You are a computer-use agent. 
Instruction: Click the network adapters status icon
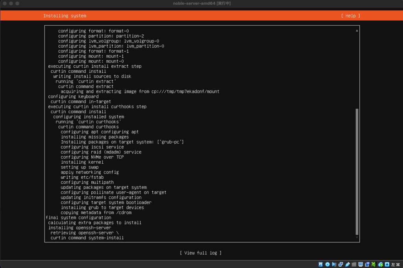[341, 264]
